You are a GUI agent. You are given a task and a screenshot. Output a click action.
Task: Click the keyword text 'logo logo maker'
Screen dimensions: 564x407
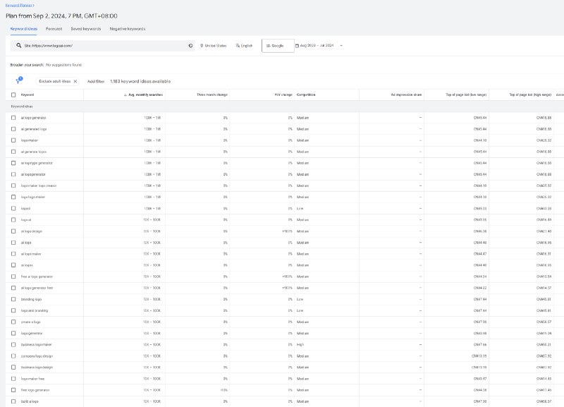(x=33, y=197)
